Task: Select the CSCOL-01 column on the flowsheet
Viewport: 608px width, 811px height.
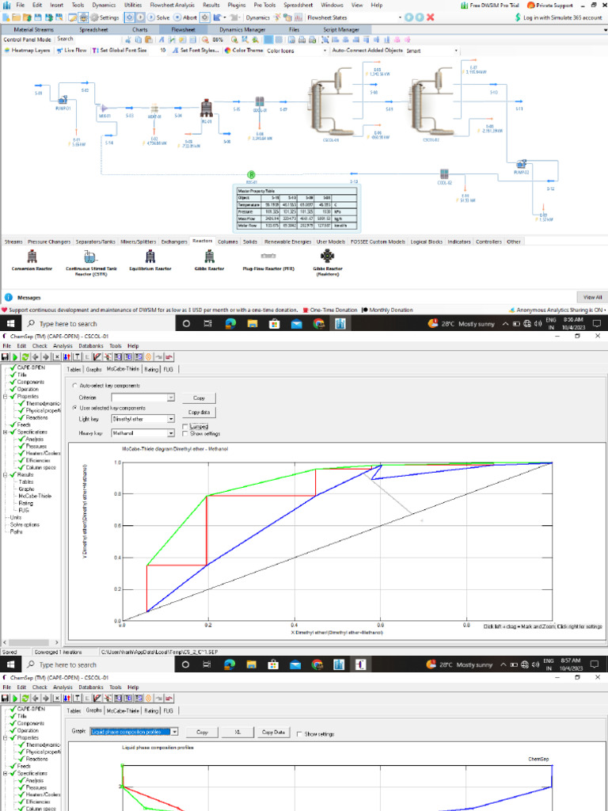Action: point(331,104)
